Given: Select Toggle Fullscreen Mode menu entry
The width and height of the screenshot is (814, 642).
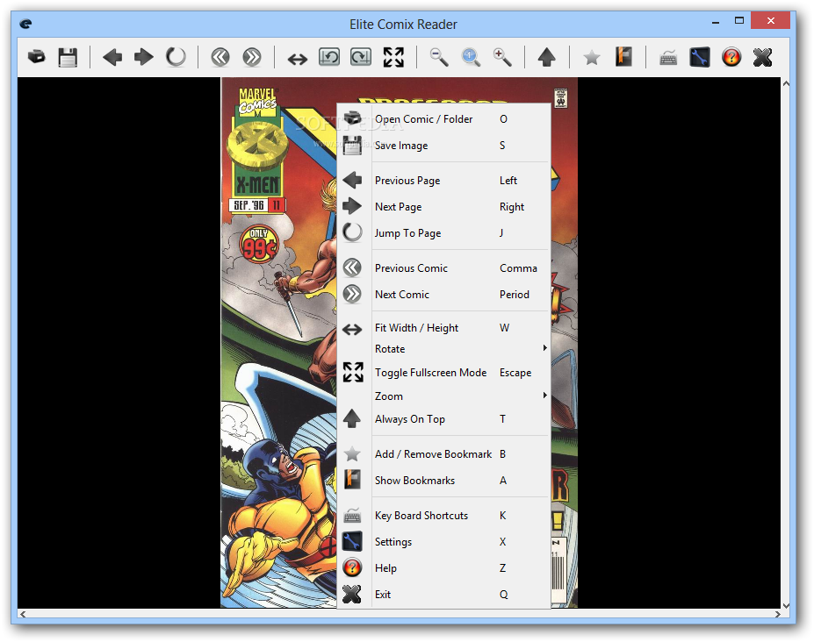Looking at the screenshot, I should 443,373.
